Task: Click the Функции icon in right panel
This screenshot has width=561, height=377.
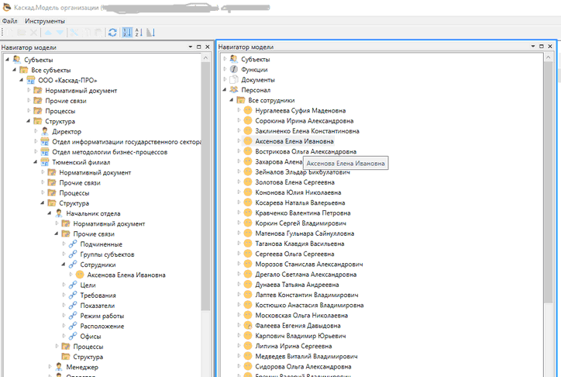Action: [x=234, y=70]
